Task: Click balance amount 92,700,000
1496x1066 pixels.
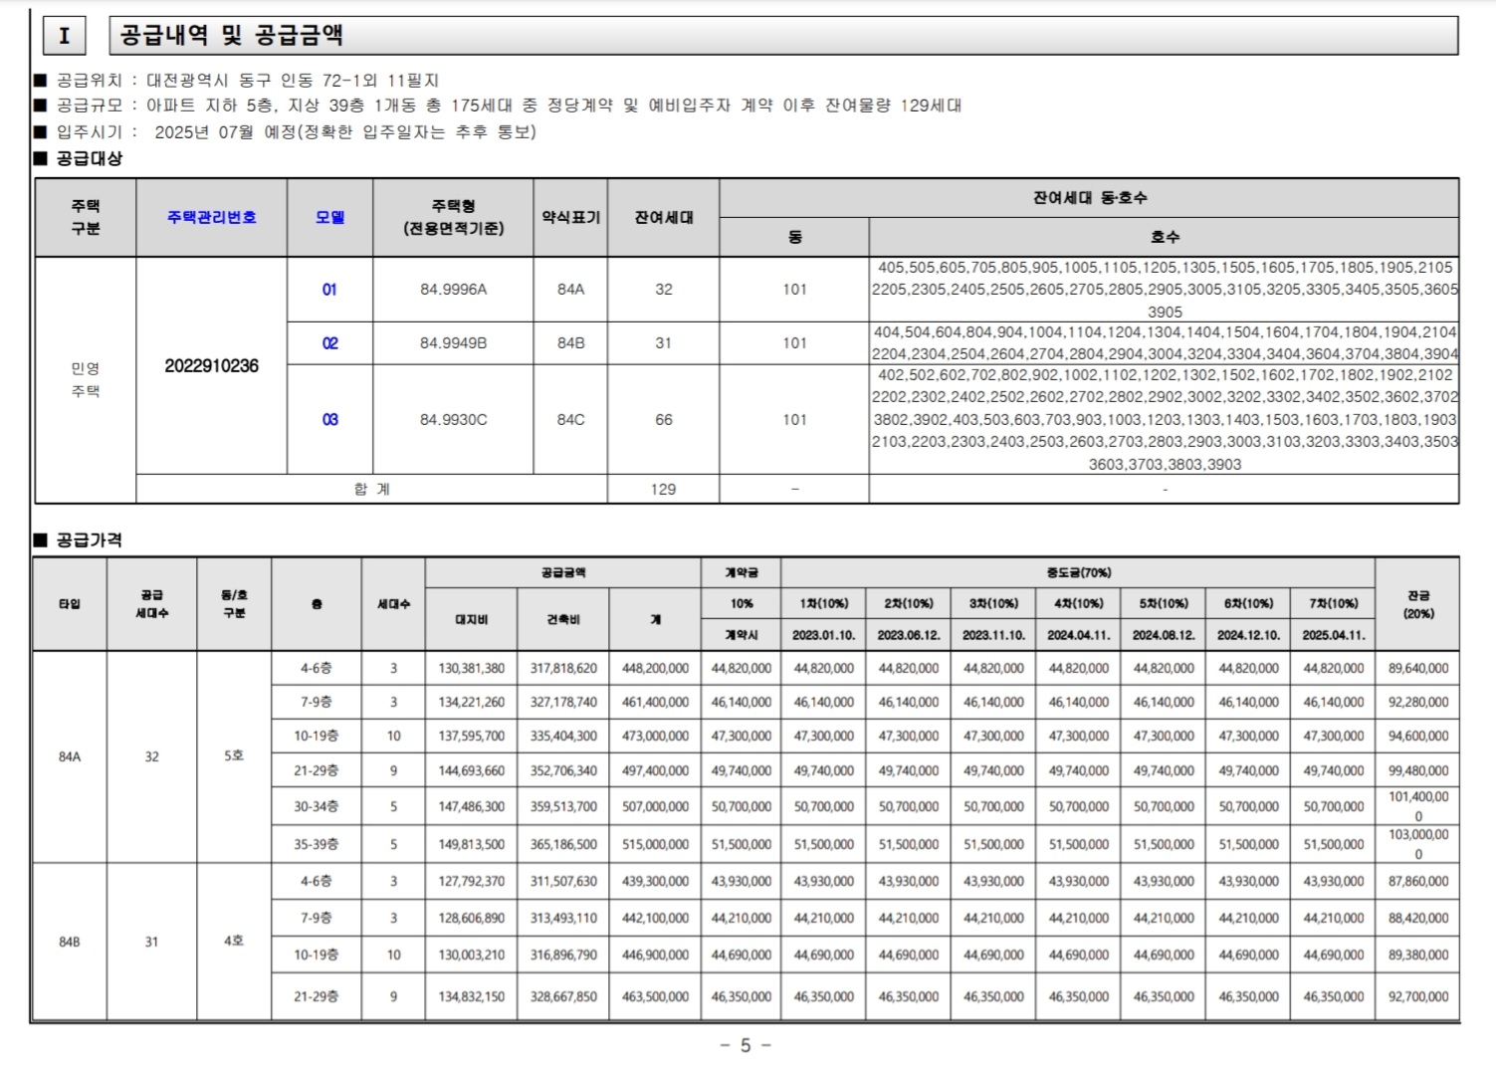Action: [1418, 997]
